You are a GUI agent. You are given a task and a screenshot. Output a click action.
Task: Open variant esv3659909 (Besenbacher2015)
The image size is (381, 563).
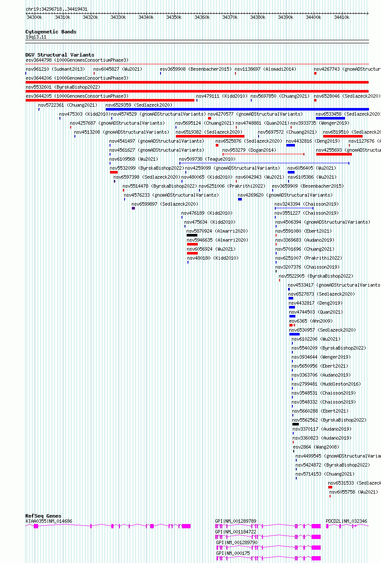[308, 186]
